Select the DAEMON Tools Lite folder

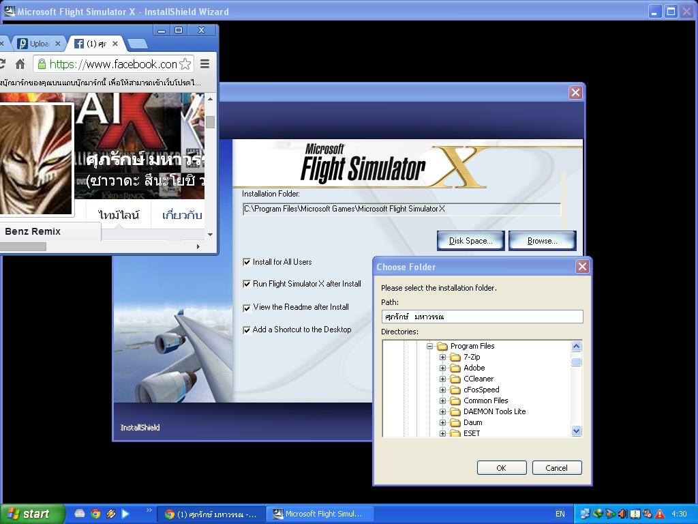[x=495, y=411]
